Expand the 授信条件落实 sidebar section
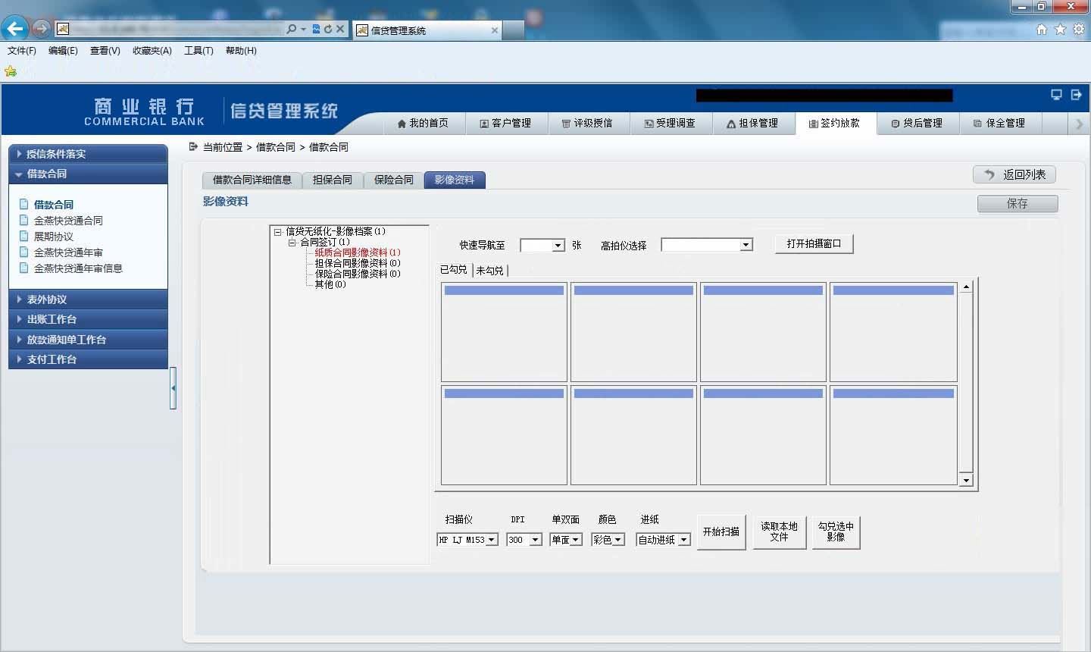This screenshot has height=652, width=1091. 88,153
